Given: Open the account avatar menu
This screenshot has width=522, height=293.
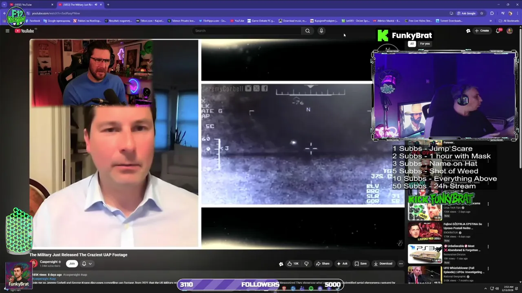Looking at the screenshot, I should 509,31.
